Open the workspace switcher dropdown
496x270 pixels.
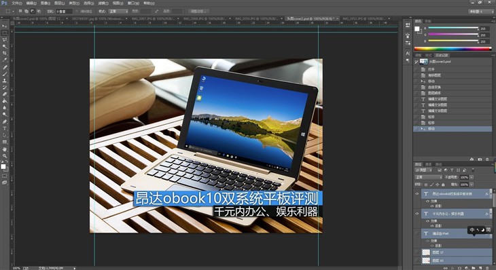coord(481,11)
